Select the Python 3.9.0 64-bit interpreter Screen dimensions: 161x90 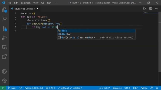(x=34, y=88)
